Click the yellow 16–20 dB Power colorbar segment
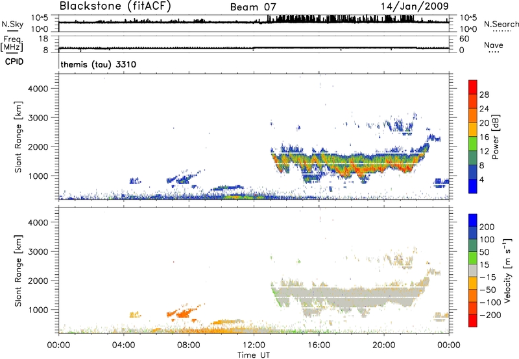The width and height of the screenshot is (519, 359). [x=473, y=130]
